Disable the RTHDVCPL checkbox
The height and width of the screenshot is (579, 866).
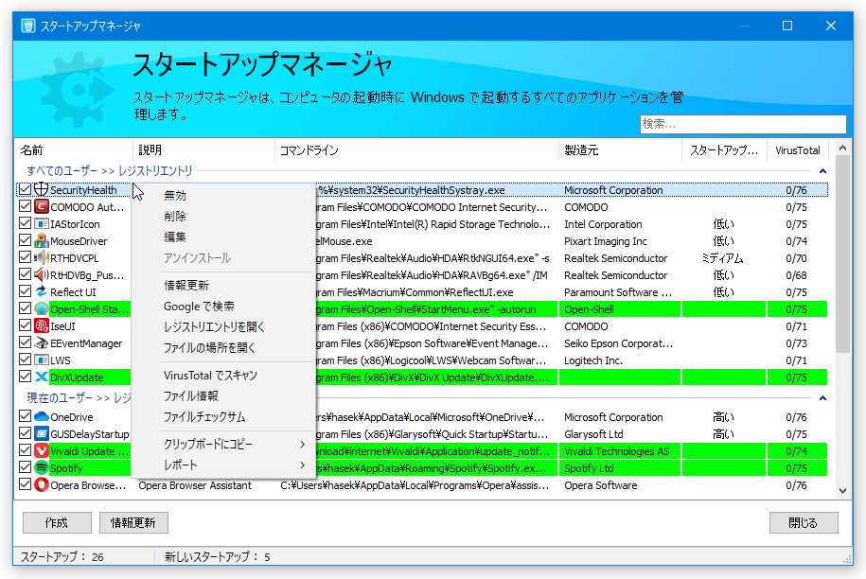click(x=25, y=257)
